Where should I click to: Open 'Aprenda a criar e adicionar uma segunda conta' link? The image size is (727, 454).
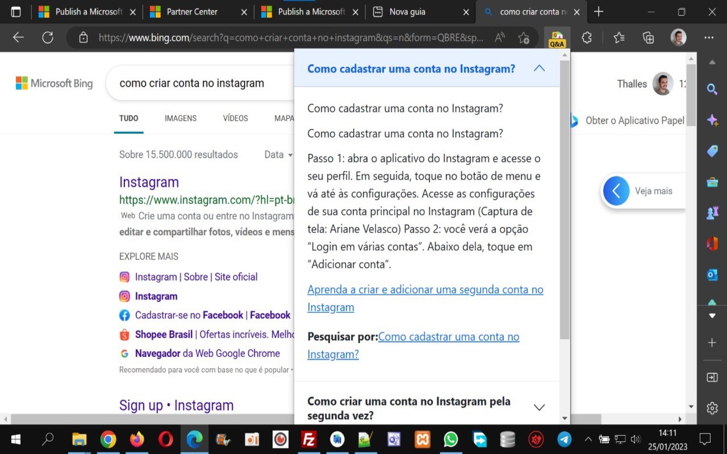pos(425,299)
